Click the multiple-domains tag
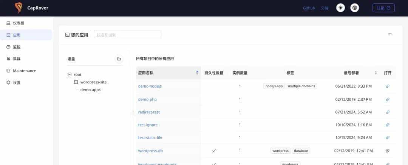 pos(301,86)
